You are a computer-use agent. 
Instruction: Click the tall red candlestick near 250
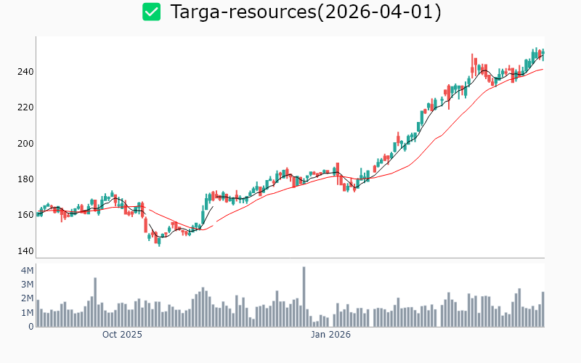pos(472,65)
